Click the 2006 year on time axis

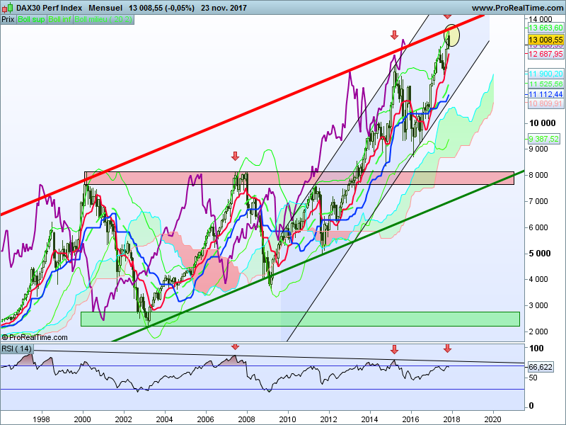[x=205, y=419]
